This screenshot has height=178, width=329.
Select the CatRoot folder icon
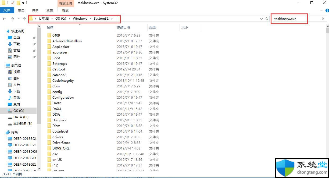pyautogui.click(x=49, y=69)
